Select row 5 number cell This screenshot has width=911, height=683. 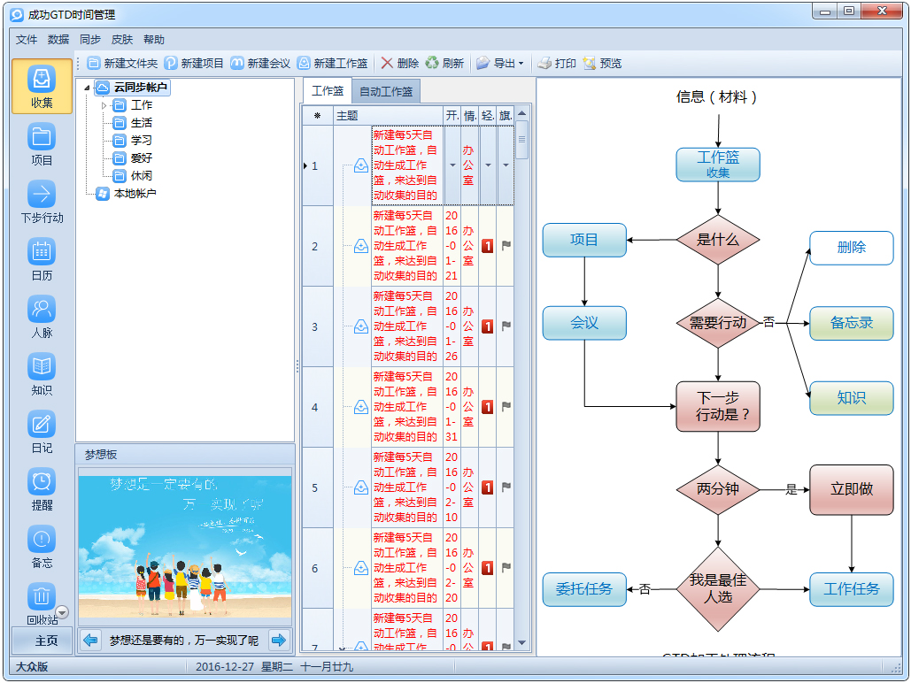click(x=318, y=487)
